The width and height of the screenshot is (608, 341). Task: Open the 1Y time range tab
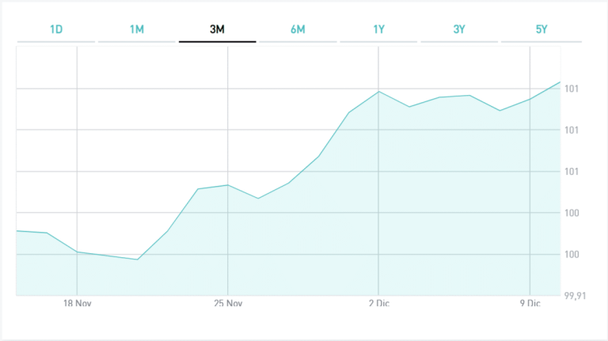(379, 29)
